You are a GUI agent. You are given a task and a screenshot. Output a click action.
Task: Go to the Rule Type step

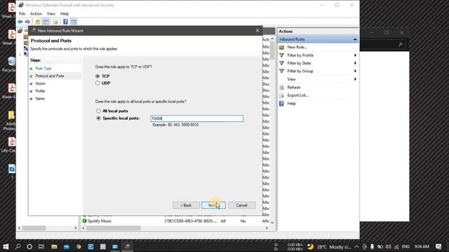tap(43, 69)
